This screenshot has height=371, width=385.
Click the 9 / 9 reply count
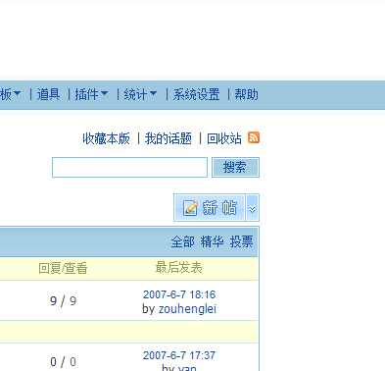click(63, 301)
